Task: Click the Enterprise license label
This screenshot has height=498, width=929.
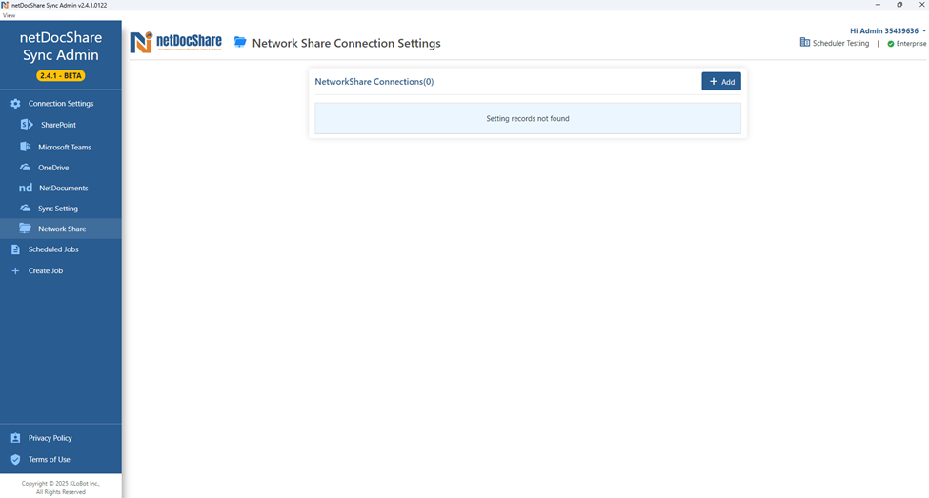Action: 911,44
